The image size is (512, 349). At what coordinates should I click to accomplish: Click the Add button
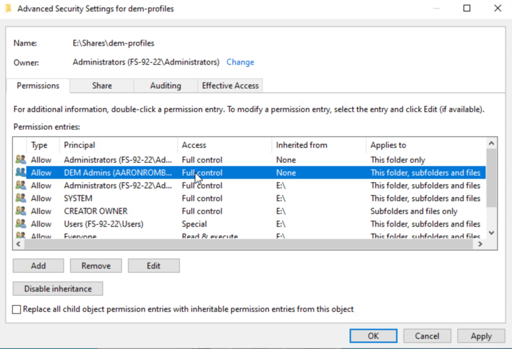(38, 266)
